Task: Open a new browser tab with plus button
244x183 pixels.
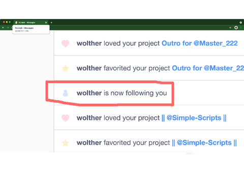Action: coord(51,22)
